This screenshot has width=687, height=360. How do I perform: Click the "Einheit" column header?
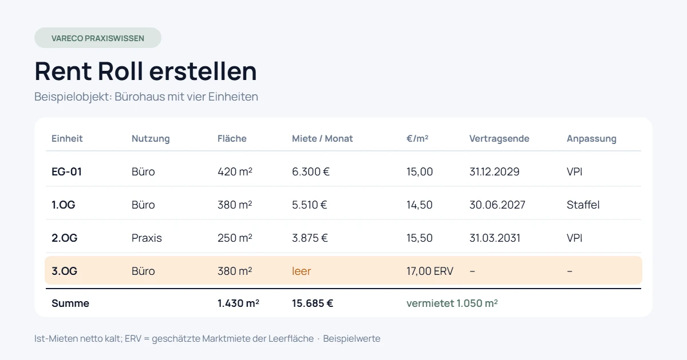click(x=67, y=138)
